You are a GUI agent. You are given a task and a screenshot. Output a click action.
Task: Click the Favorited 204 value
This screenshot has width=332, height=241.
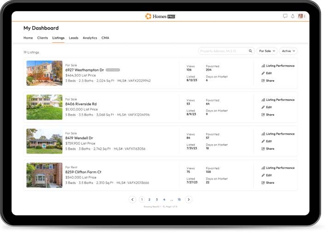tap(208, 70)
